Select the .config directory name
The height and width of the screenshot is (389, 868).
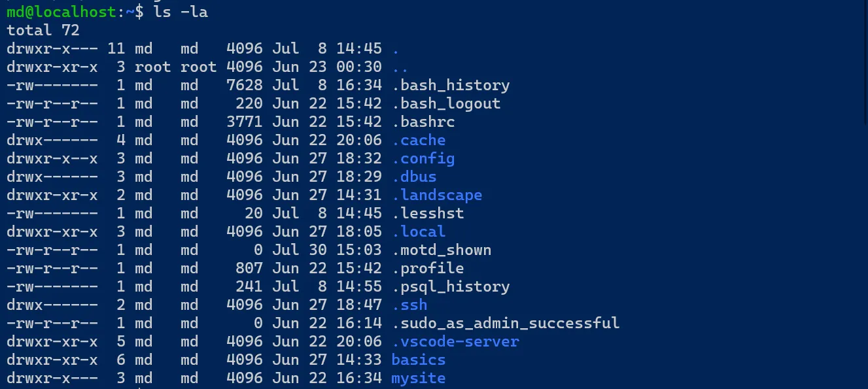(x=423, y=159)
